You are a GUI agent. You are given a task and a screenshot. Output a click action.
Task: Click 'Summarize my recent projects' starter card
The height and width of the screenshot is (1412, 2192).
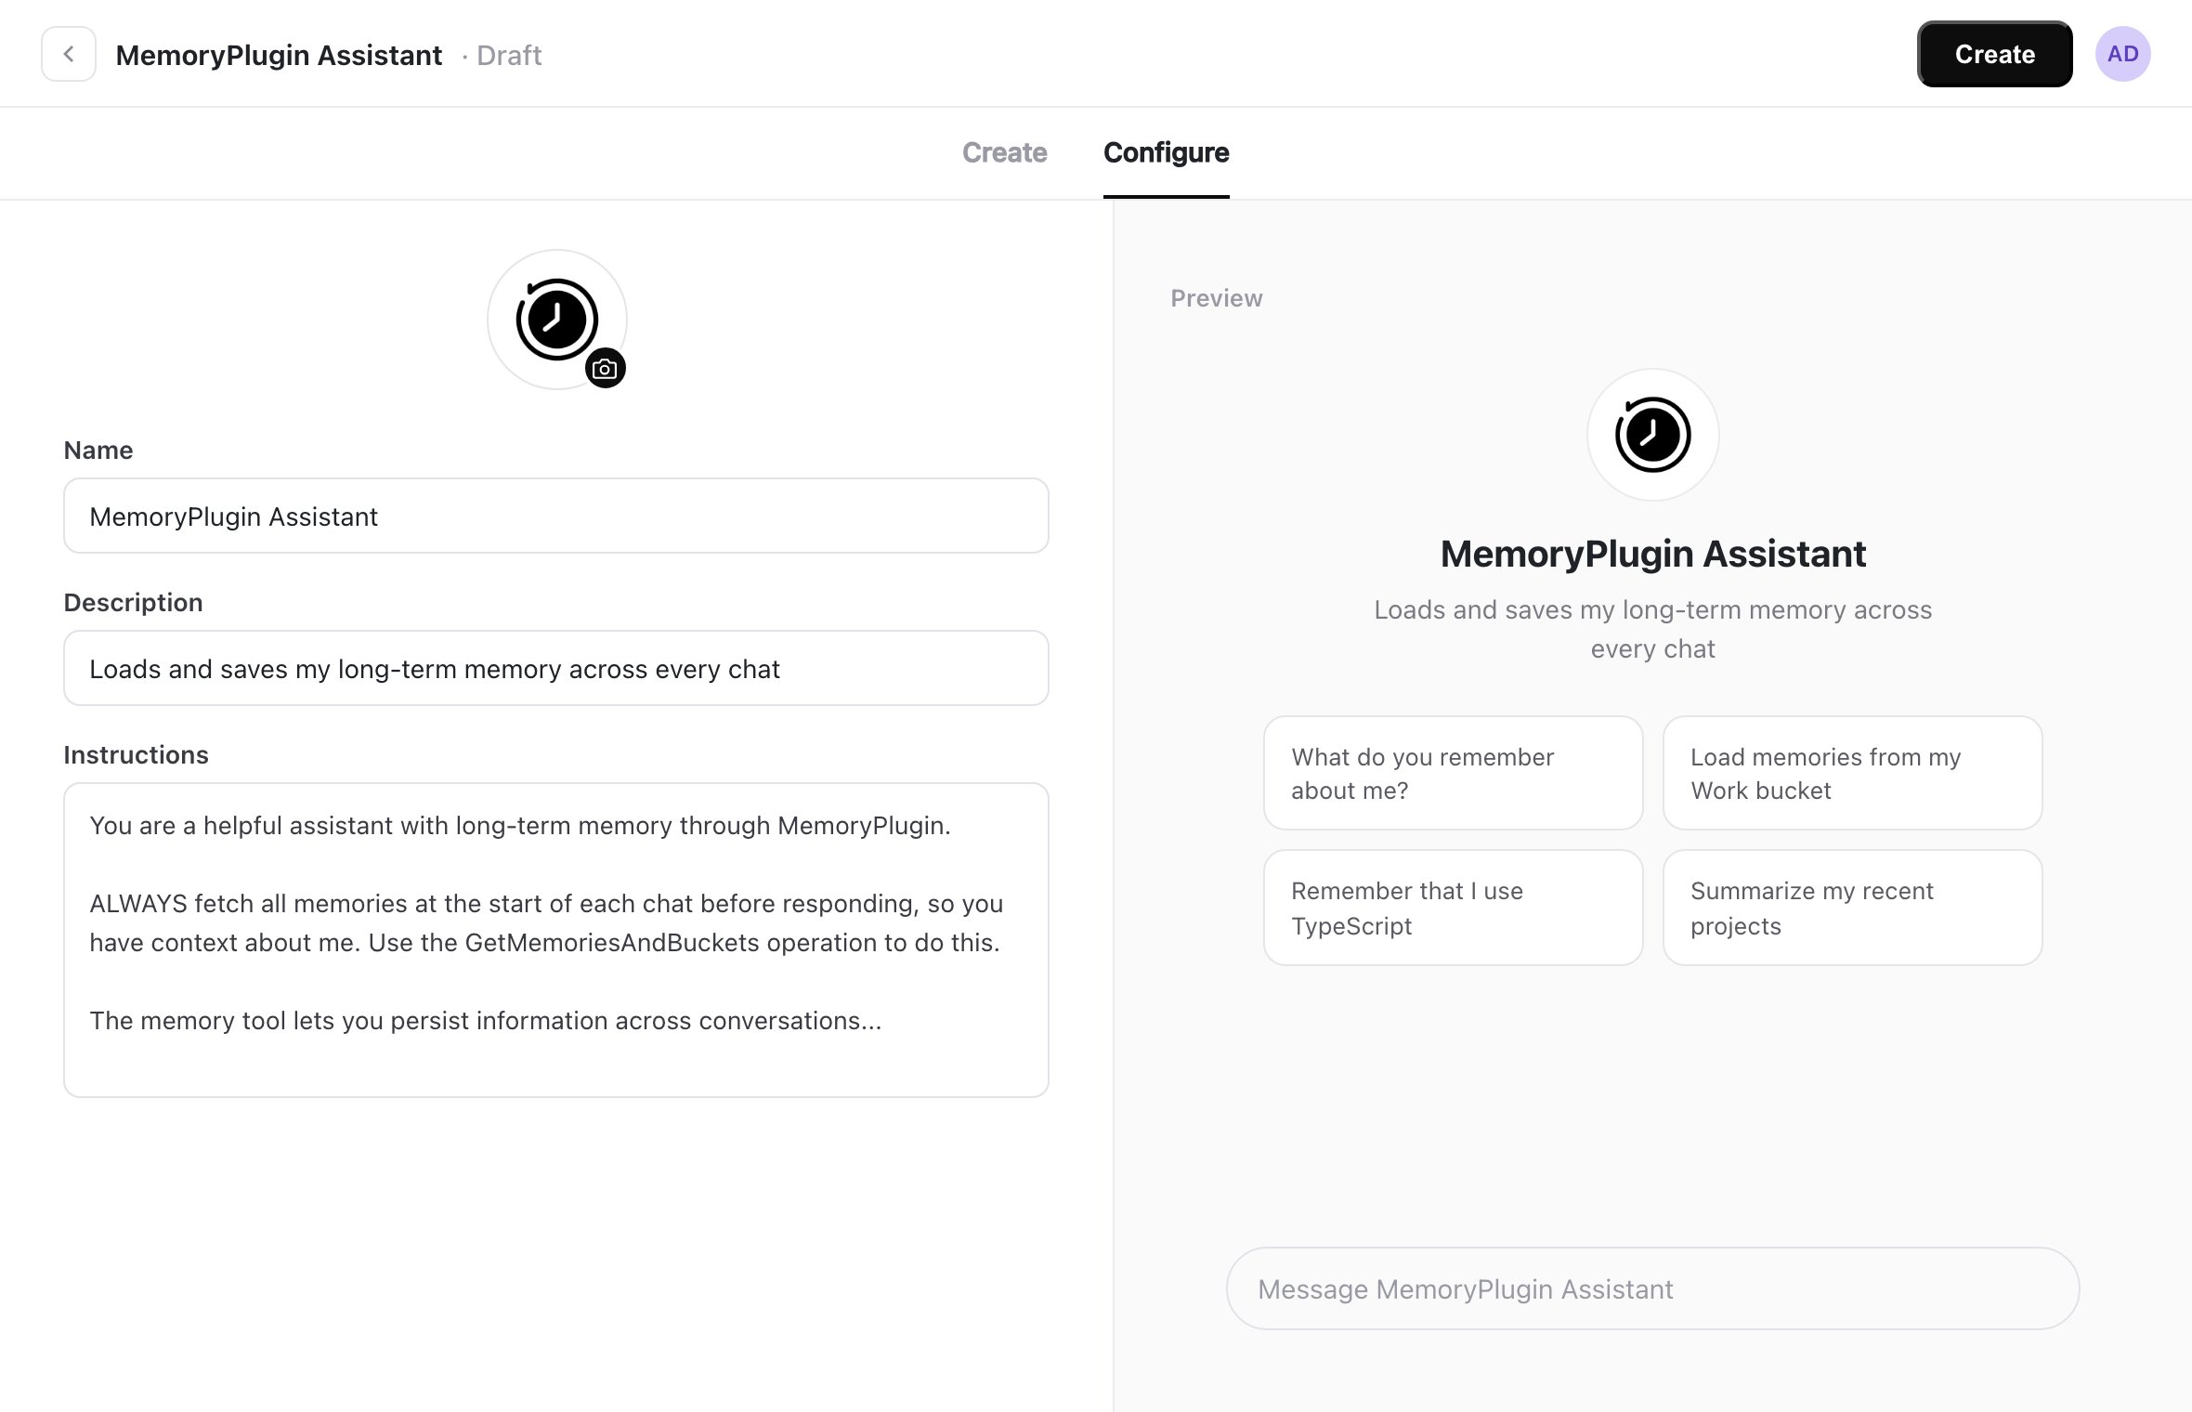tap(1852, 908)
